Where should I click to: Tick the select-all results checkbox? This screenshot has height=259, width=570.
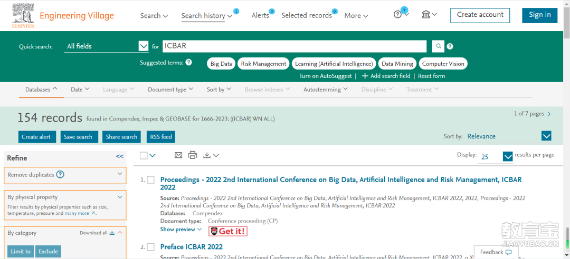[x=144, y=155]
